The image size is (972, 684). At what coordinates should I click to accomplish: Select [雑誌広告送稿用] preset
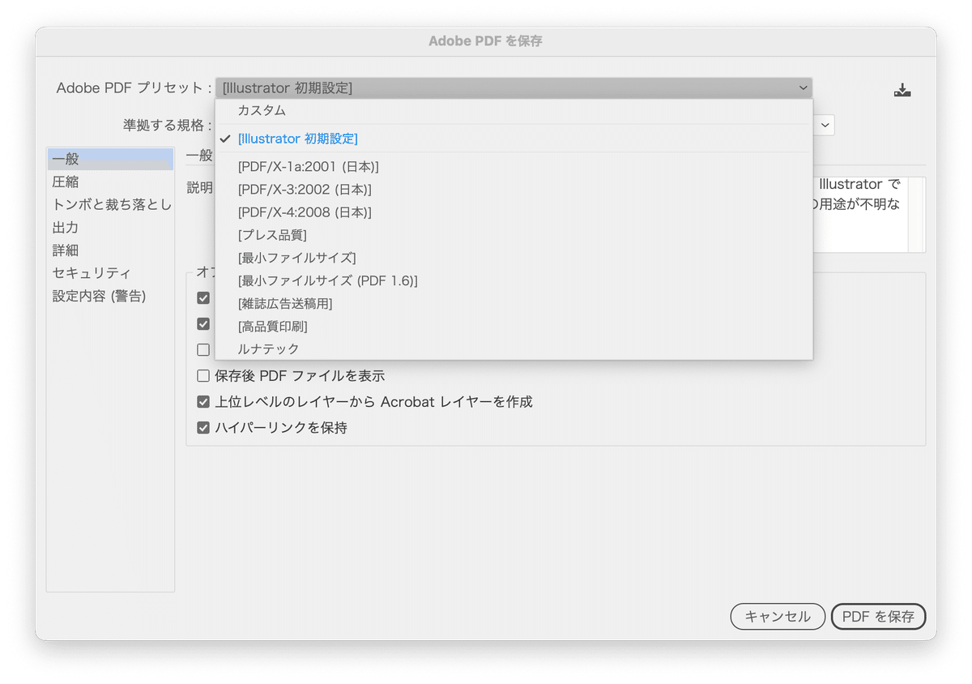pos(514,303)
